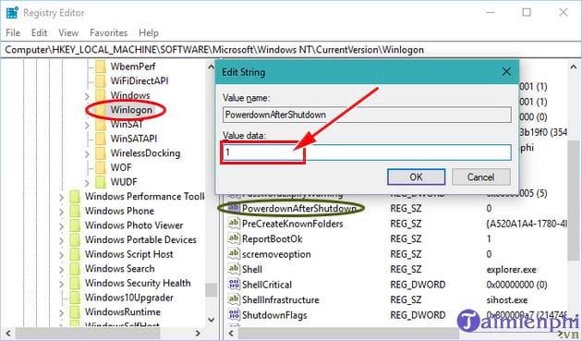Click the Registry Editor app icon in title bar
Image resolution: width=582 pixels, height=341 pixels.
coord(12,13)
